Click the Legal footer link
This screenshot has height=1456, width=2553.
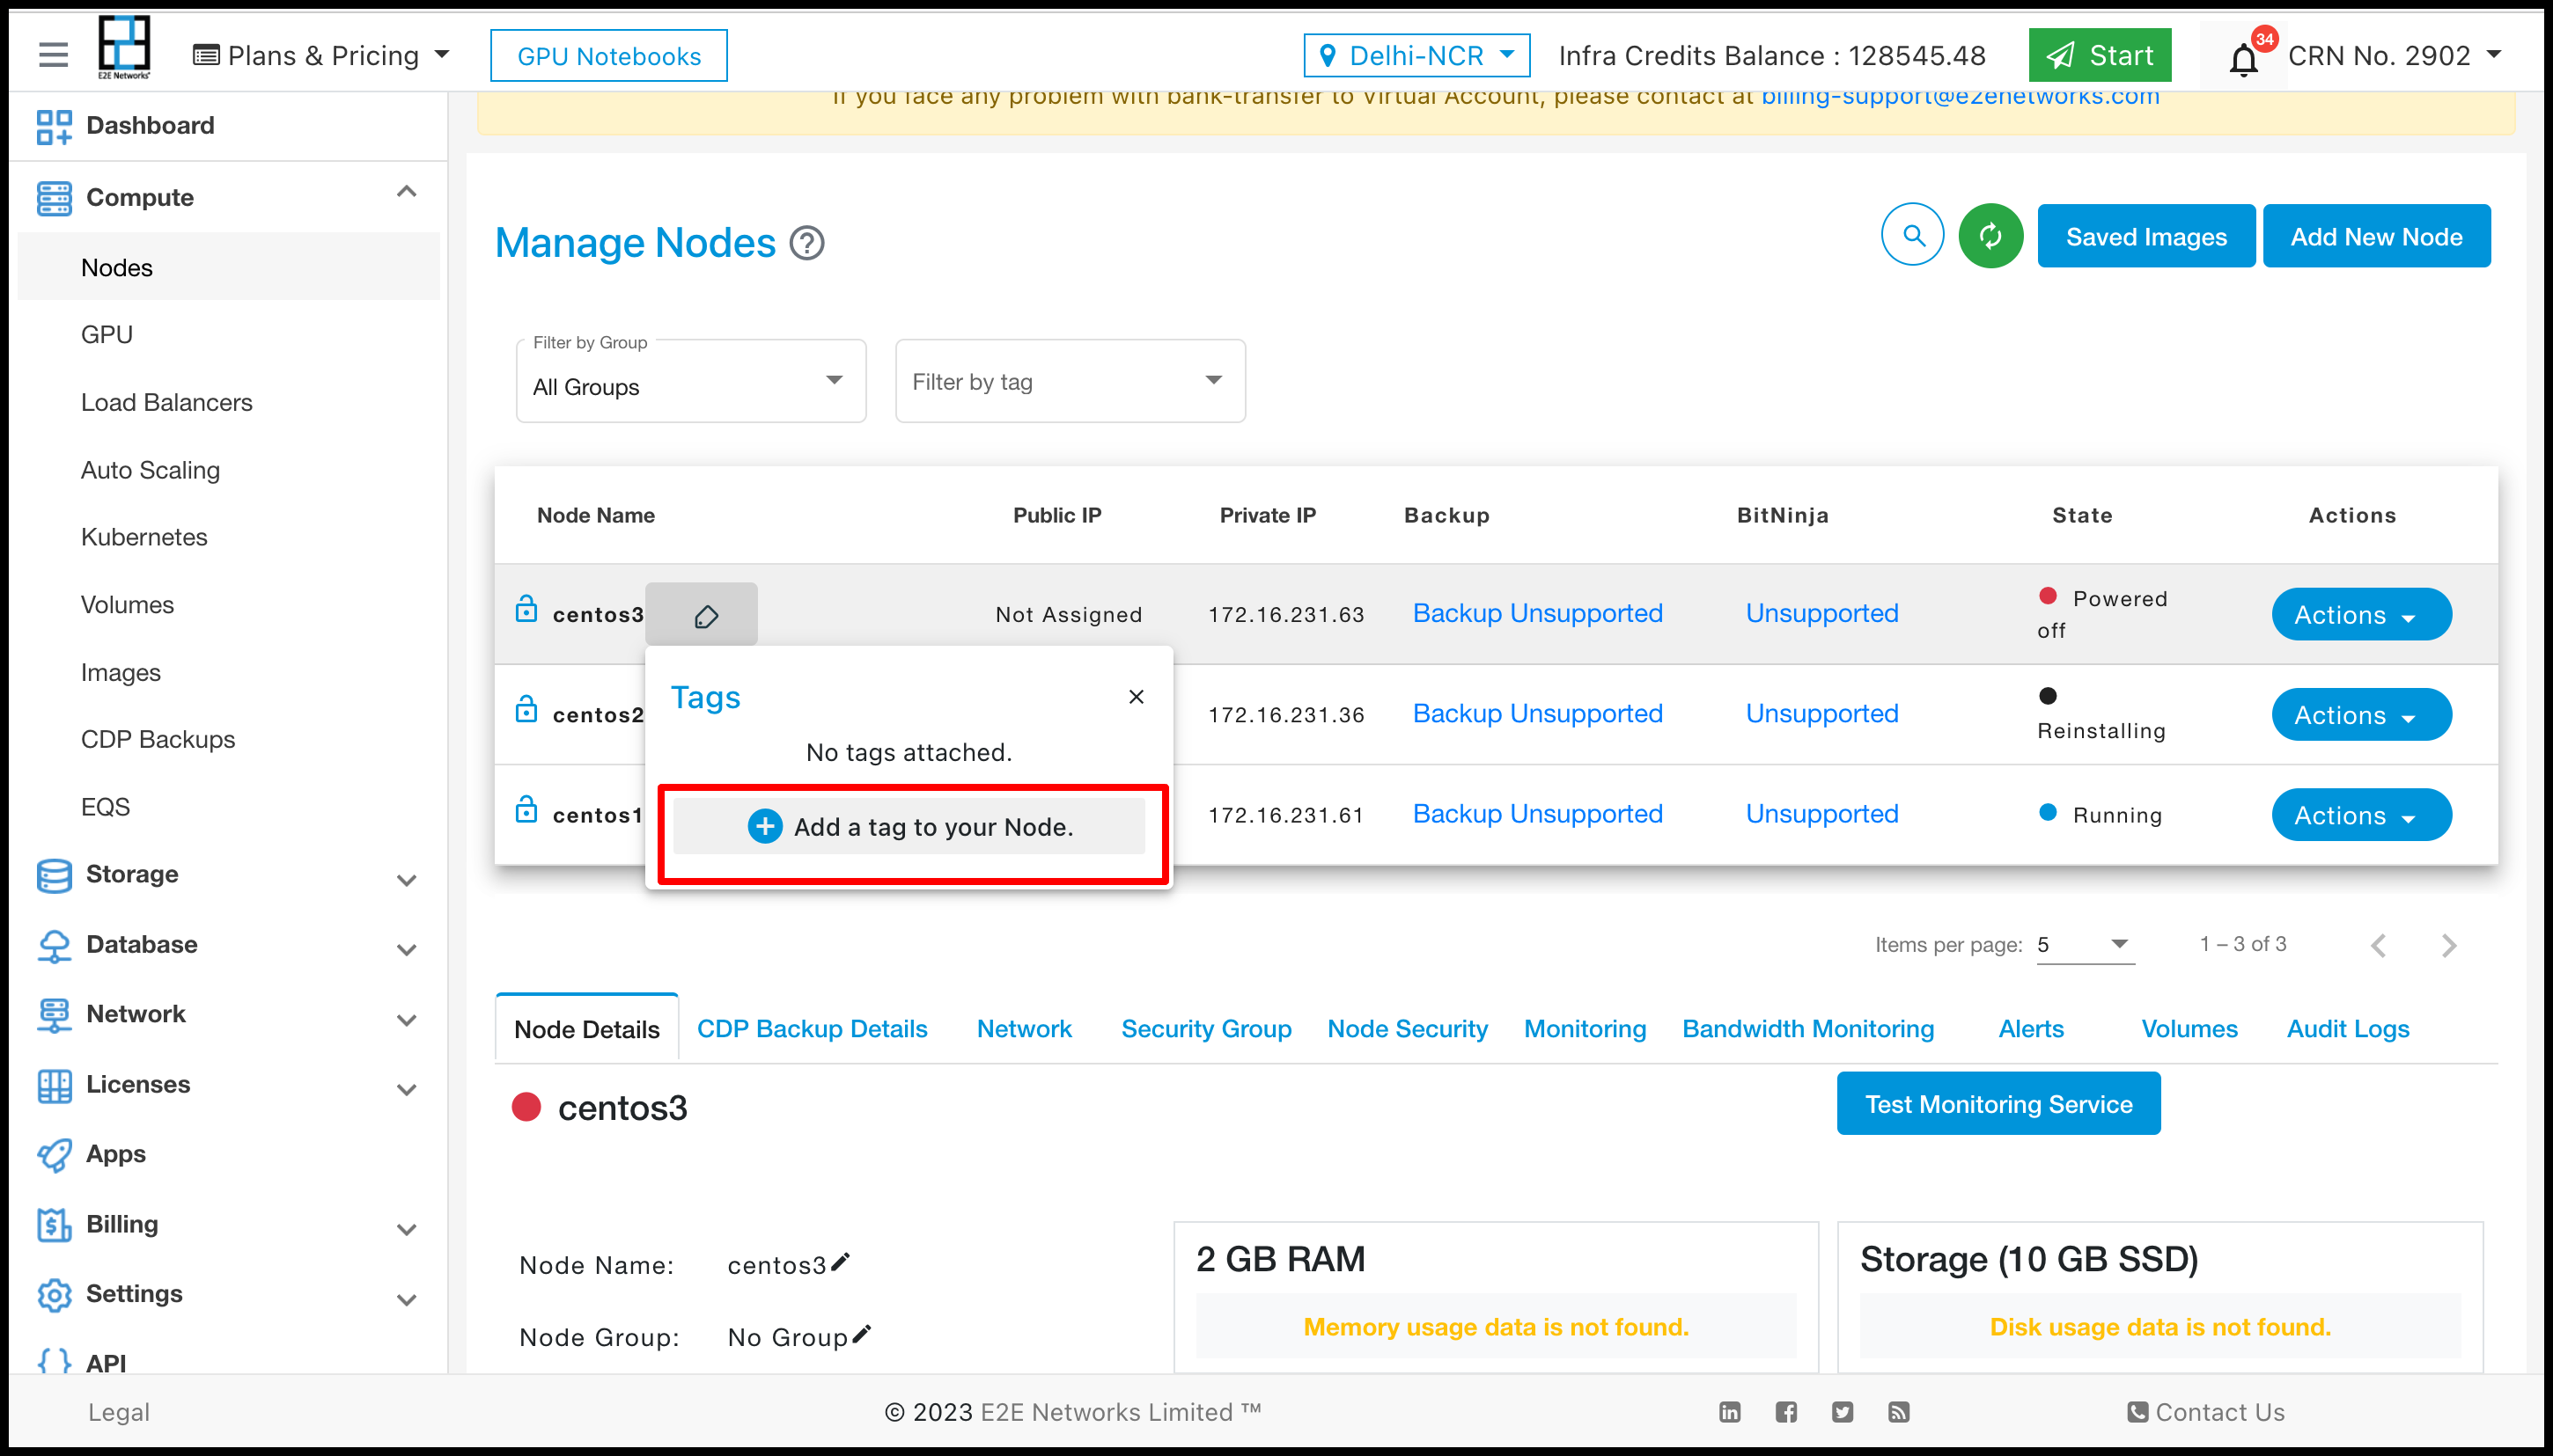pyautogui.click(x=119, y=1412)
